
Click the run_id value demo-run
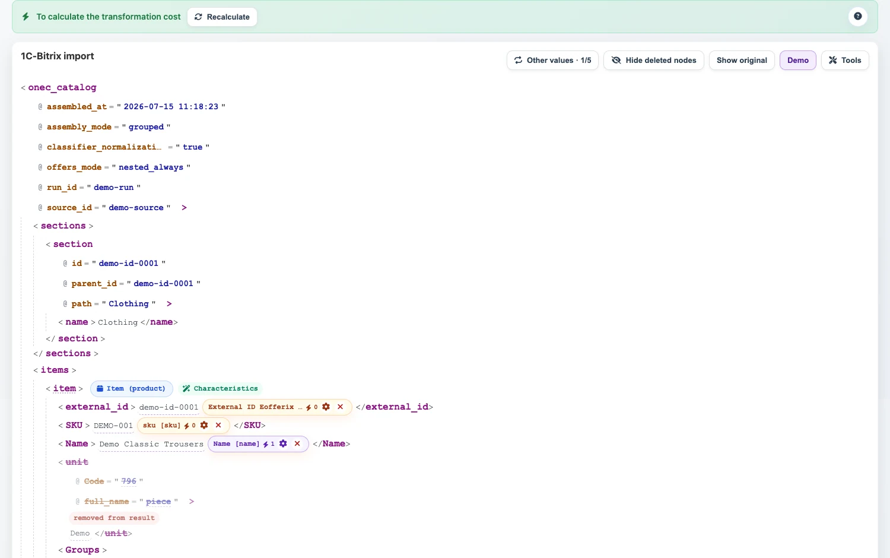pyautogui.click(x=113, y=188)
